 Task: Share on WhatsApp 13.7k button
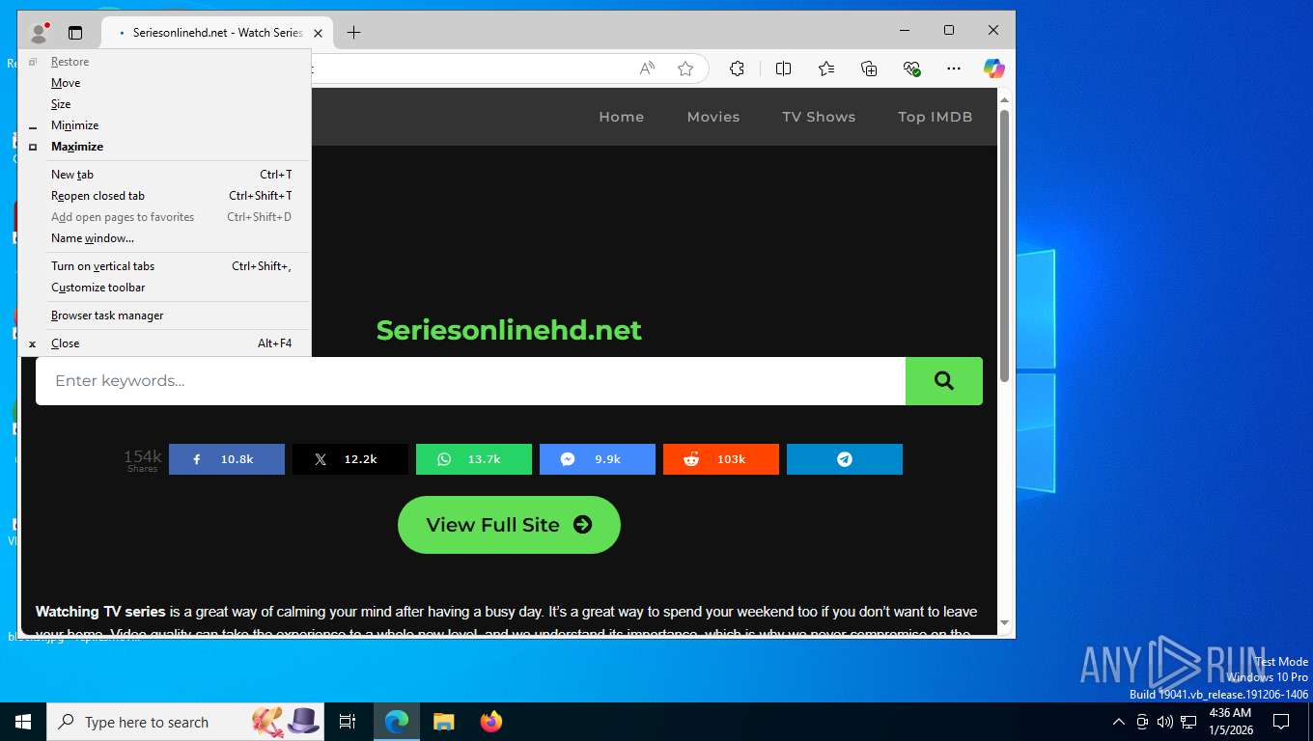tap(474, 459)
